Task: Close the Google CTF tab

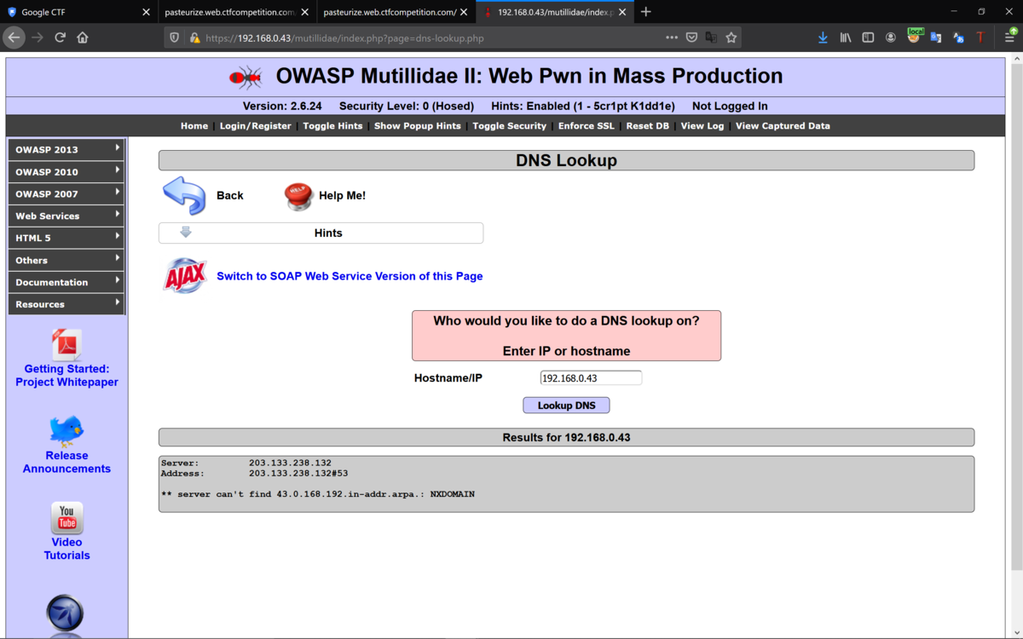Action: (146, 12)
